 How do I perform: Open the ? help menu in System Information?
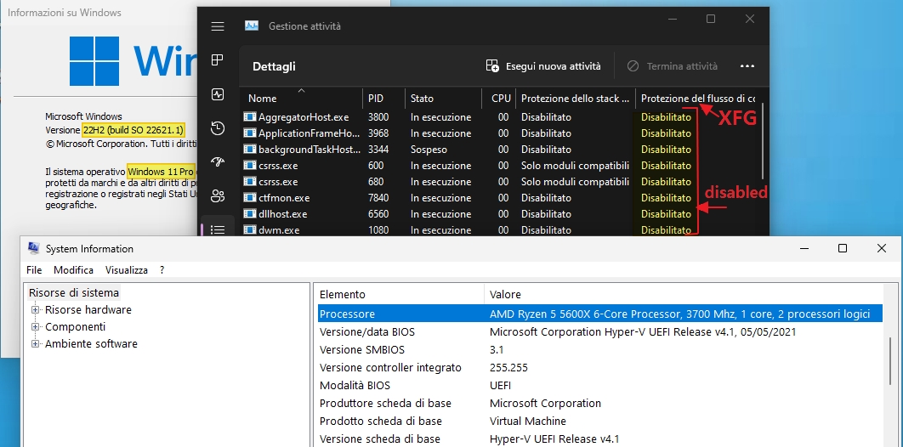pyautogui.click(x=162, y=269)
